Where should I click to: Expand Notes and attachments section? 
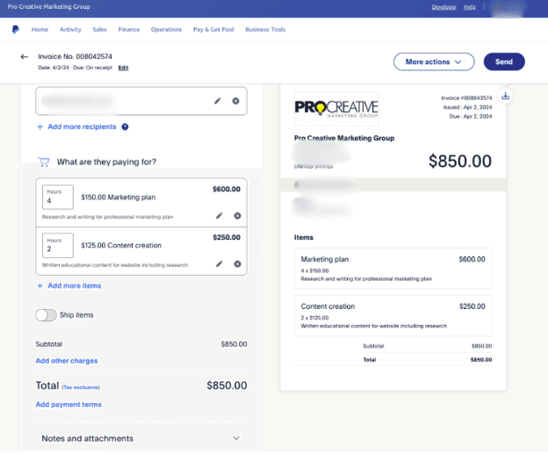coord(236,438)
